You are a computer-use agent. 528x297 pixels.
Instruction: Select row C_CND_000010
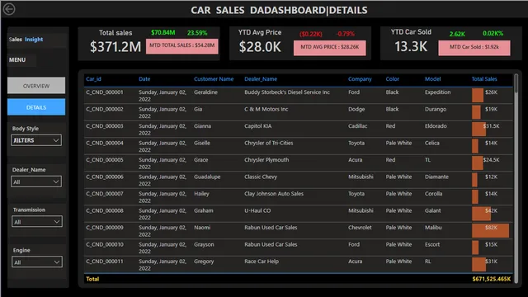pos(299,247)
